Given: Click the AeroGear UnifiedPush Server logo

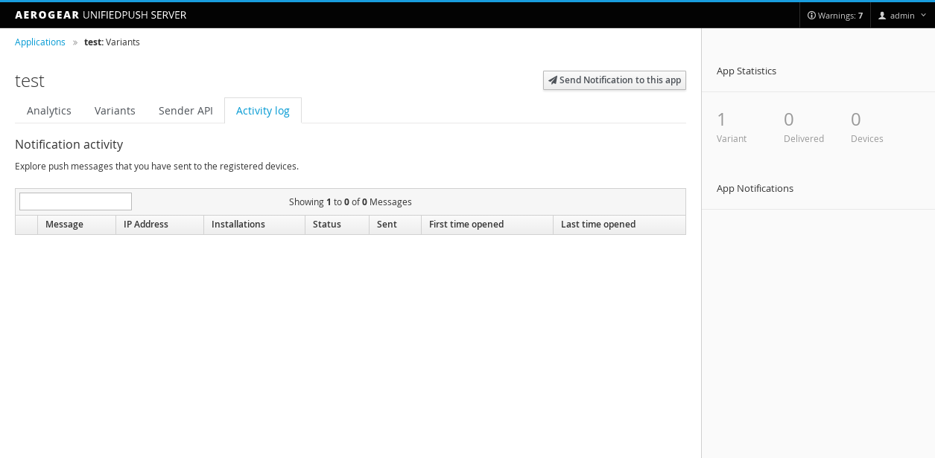Looking at the screenshot, I should [x=101, y=15].
